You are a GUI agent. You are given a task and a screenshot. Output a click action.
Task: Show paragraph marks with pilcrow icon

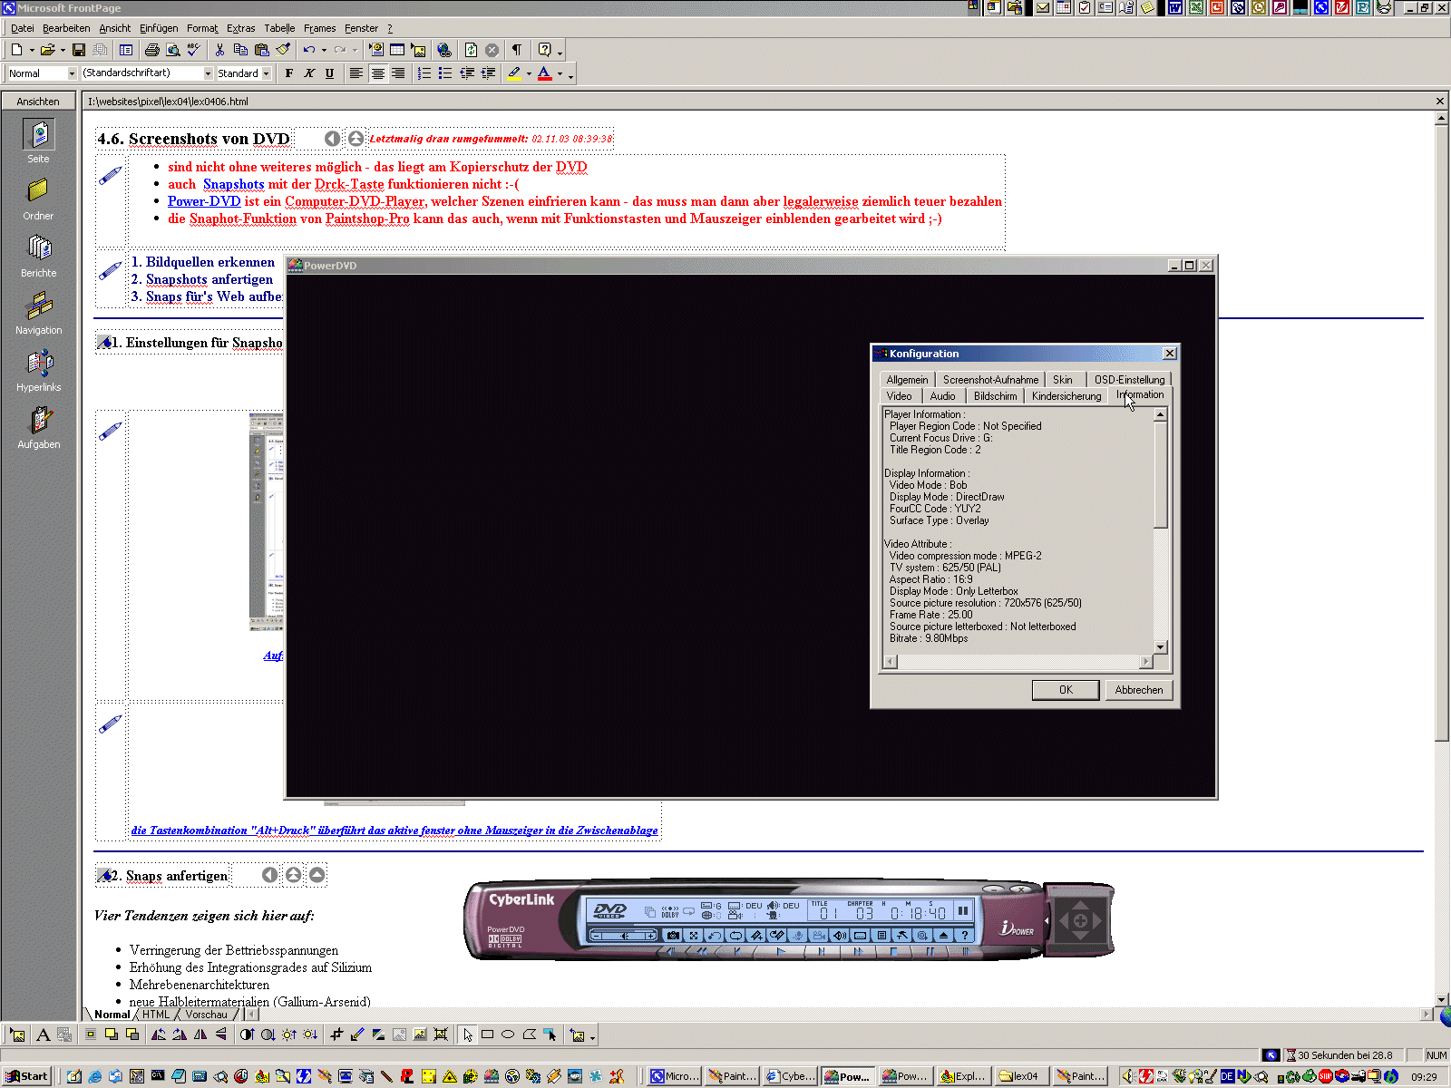coord(516,50)
